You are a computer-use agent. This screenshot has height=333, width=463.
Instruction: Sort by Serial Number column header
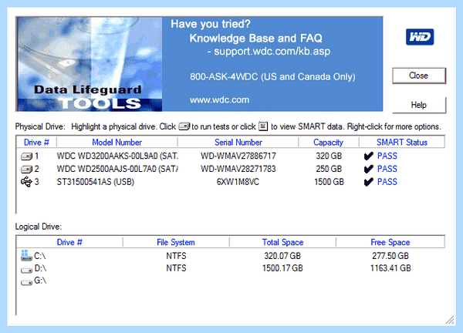pyautogui.click(x=238, y=142)
